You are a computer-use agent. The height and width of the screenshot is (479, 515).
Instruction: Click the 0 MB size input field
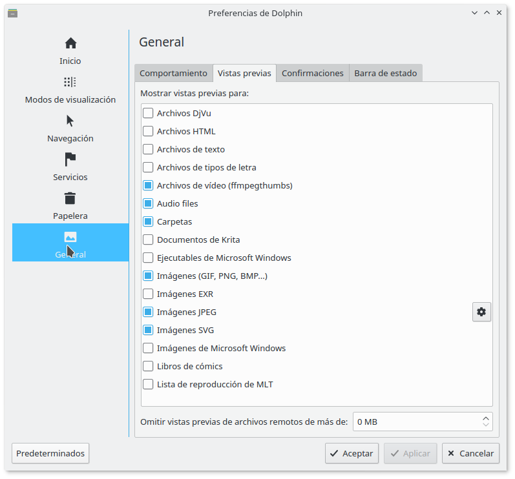414,422
